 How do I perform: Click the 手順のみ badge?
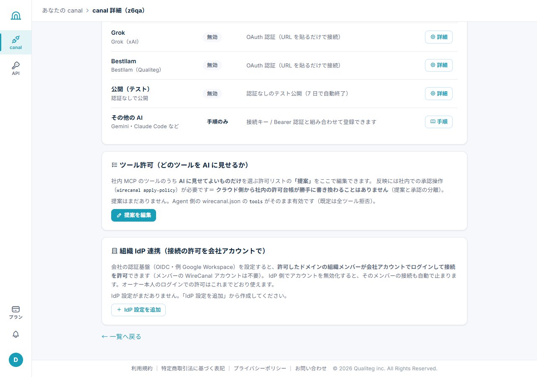(217, 122)
